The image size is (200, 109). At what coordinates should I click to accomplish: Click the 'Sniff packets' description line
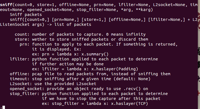(26, 15)
